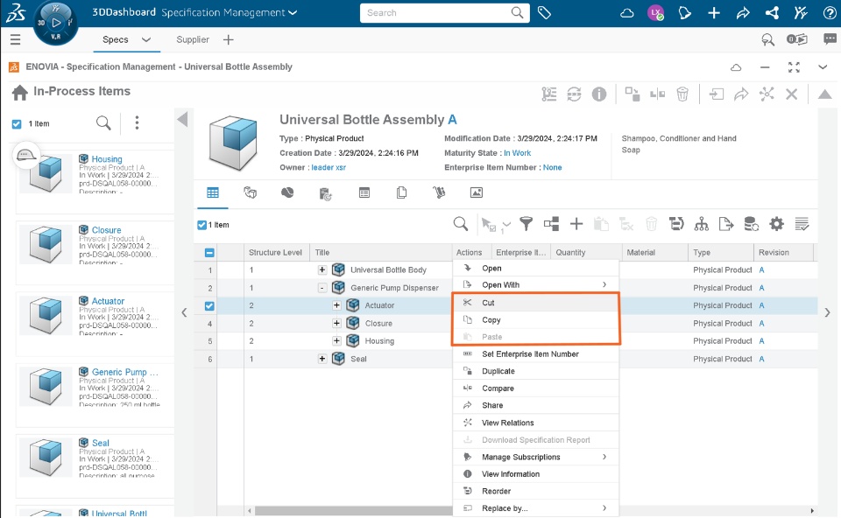
Task: Click the share arrow in top bar
Action: click(743, 13)
